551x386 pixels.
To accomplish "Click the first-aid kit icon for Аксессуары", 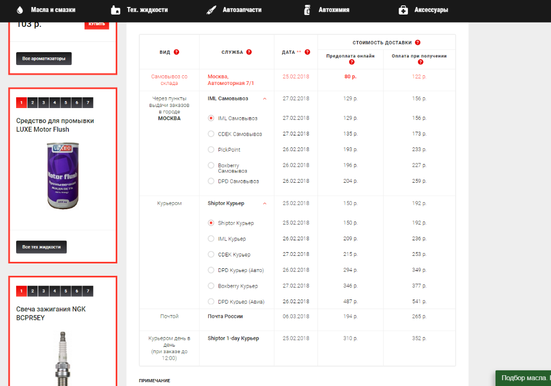I will (403, 10).
